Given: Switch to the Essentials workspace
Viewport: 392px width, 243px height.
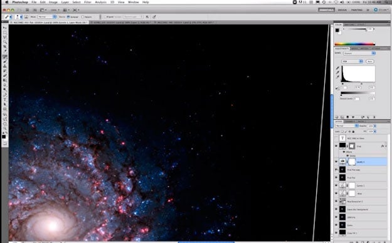Looking at the screenshot, I should (x=326, y=10).
